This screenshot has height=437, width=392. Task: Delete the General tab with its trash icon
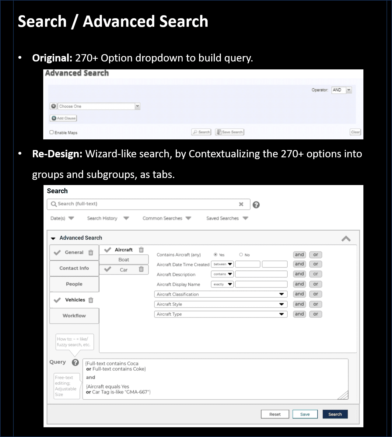(x=91, y=253)
